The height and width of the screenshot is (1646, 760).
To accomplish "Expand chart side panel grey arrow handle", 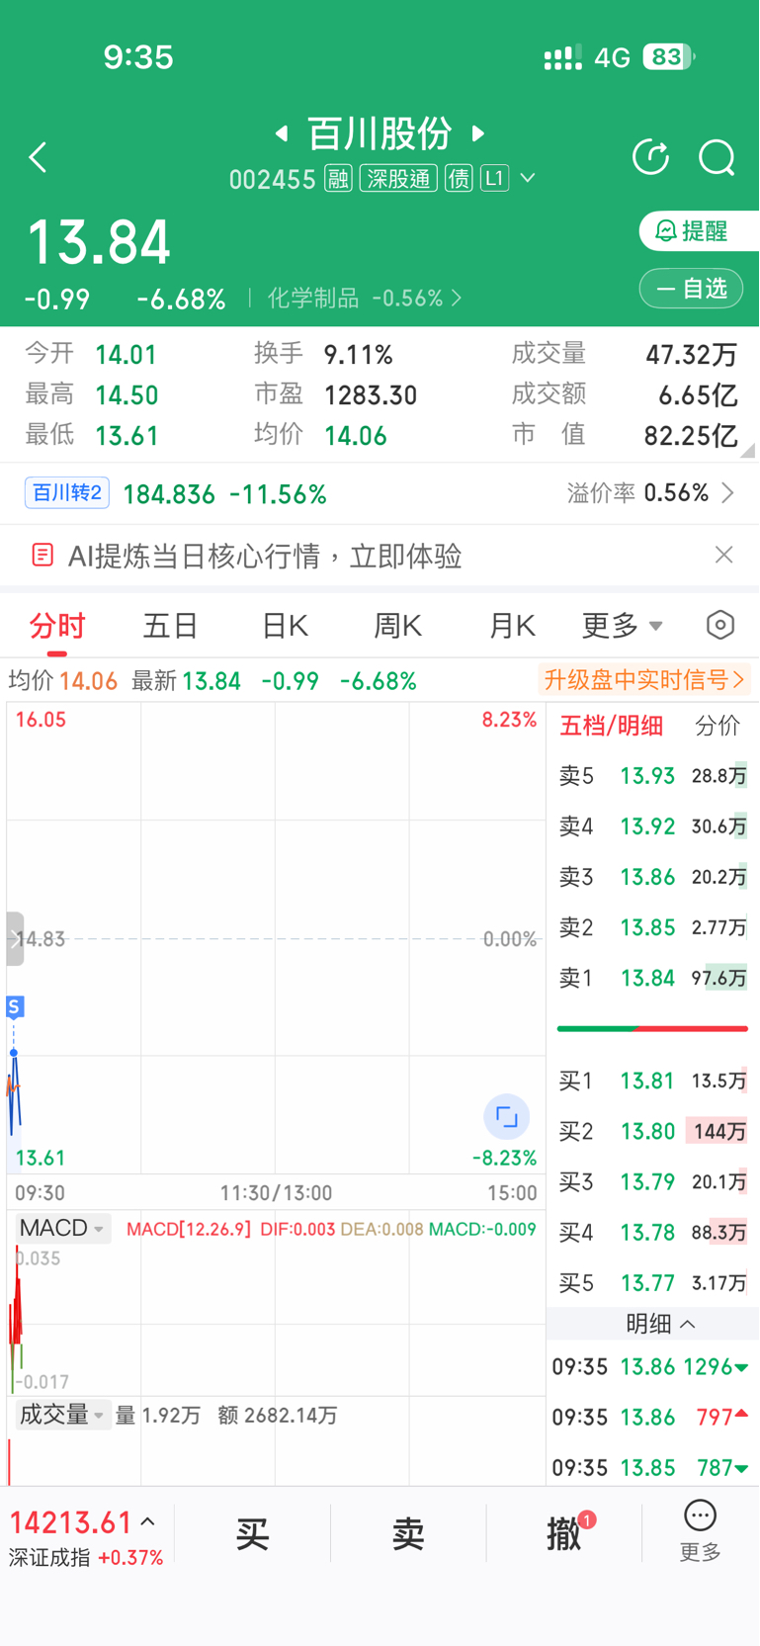I will (x=15, y=939).
